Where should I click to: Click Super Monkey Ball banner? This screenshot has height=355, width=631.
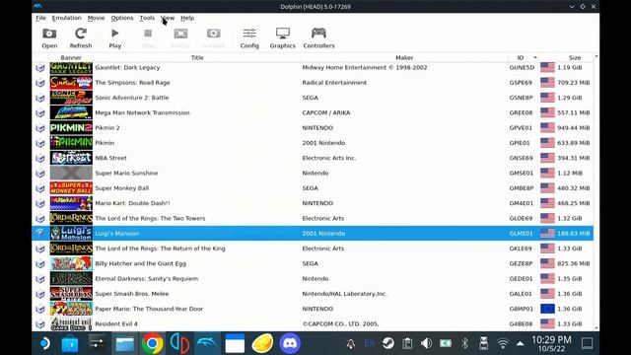tap(71, 188)
